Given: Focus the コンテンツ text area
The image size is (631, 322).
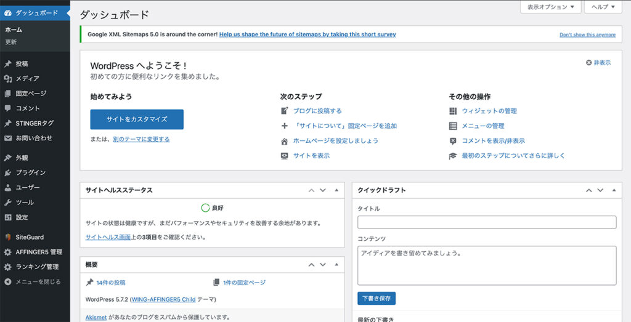Looking at the screenshot, I should point(487,265).
